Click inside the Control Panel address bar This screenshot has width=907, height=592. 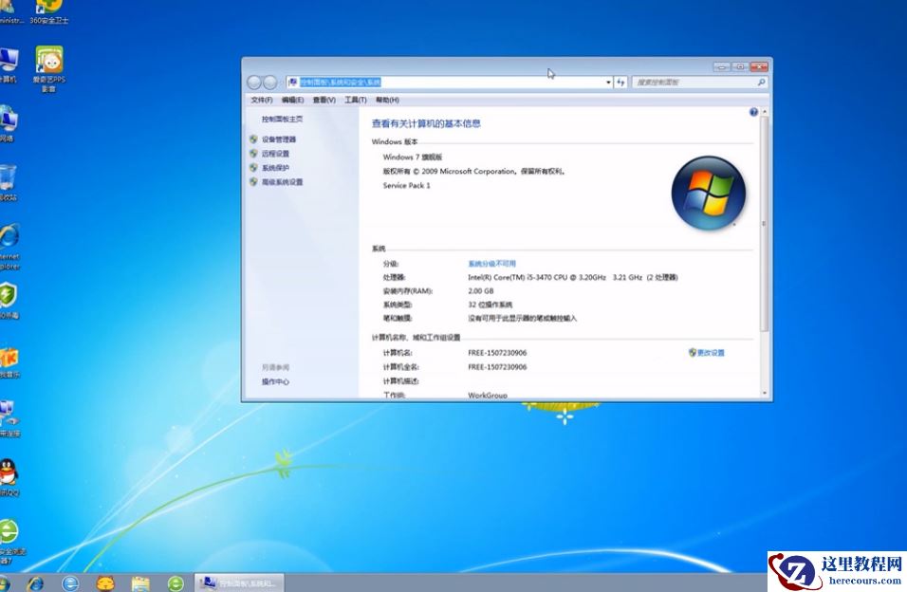pos(449,83)
